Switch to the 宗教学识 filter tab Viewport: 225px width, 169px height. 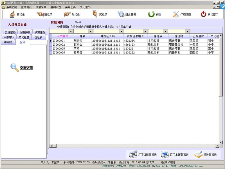coord(9,37)
